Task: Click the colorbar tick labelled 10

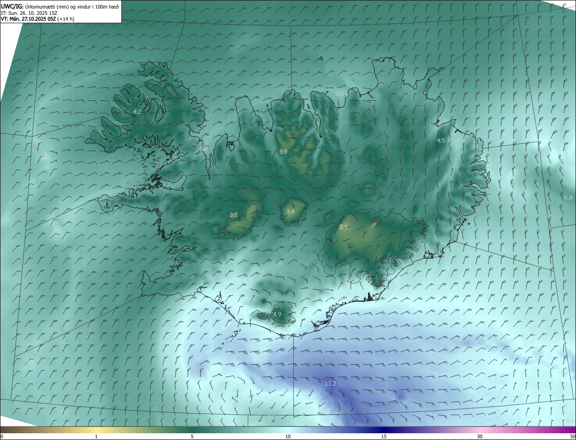Action: [x=288, y=436]
